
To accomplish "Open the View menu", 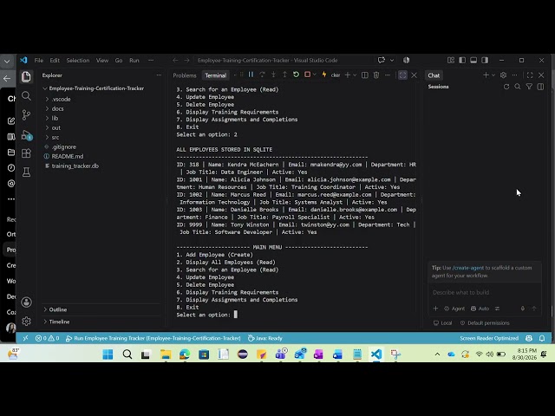I will pos(102,60).
